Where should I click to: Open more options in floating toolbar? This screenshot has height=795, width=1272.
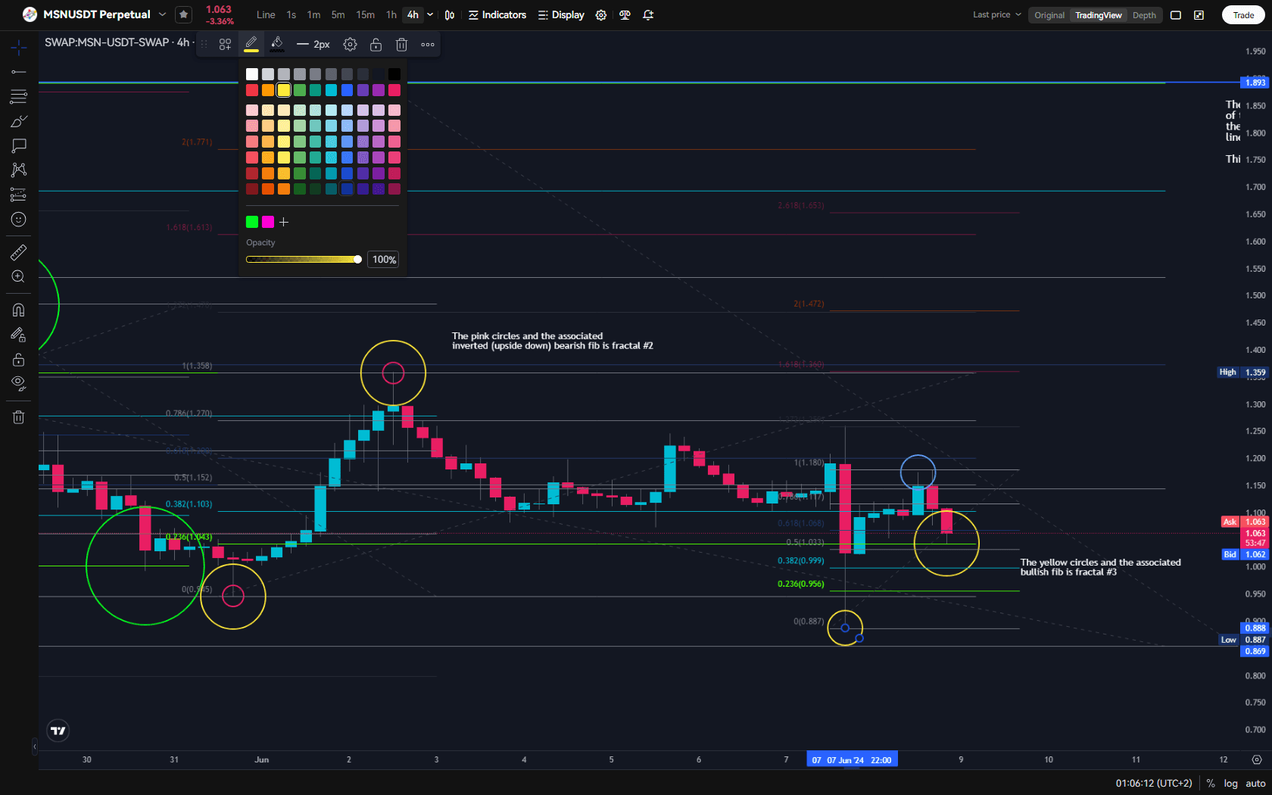point(428,45)
